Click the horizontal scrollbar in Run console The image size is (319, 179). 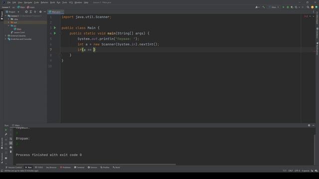[x=96, y=164]
